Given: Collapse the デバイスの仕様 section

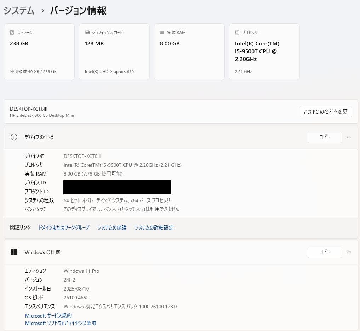Looking at the screenshot, I should [349, 137].
